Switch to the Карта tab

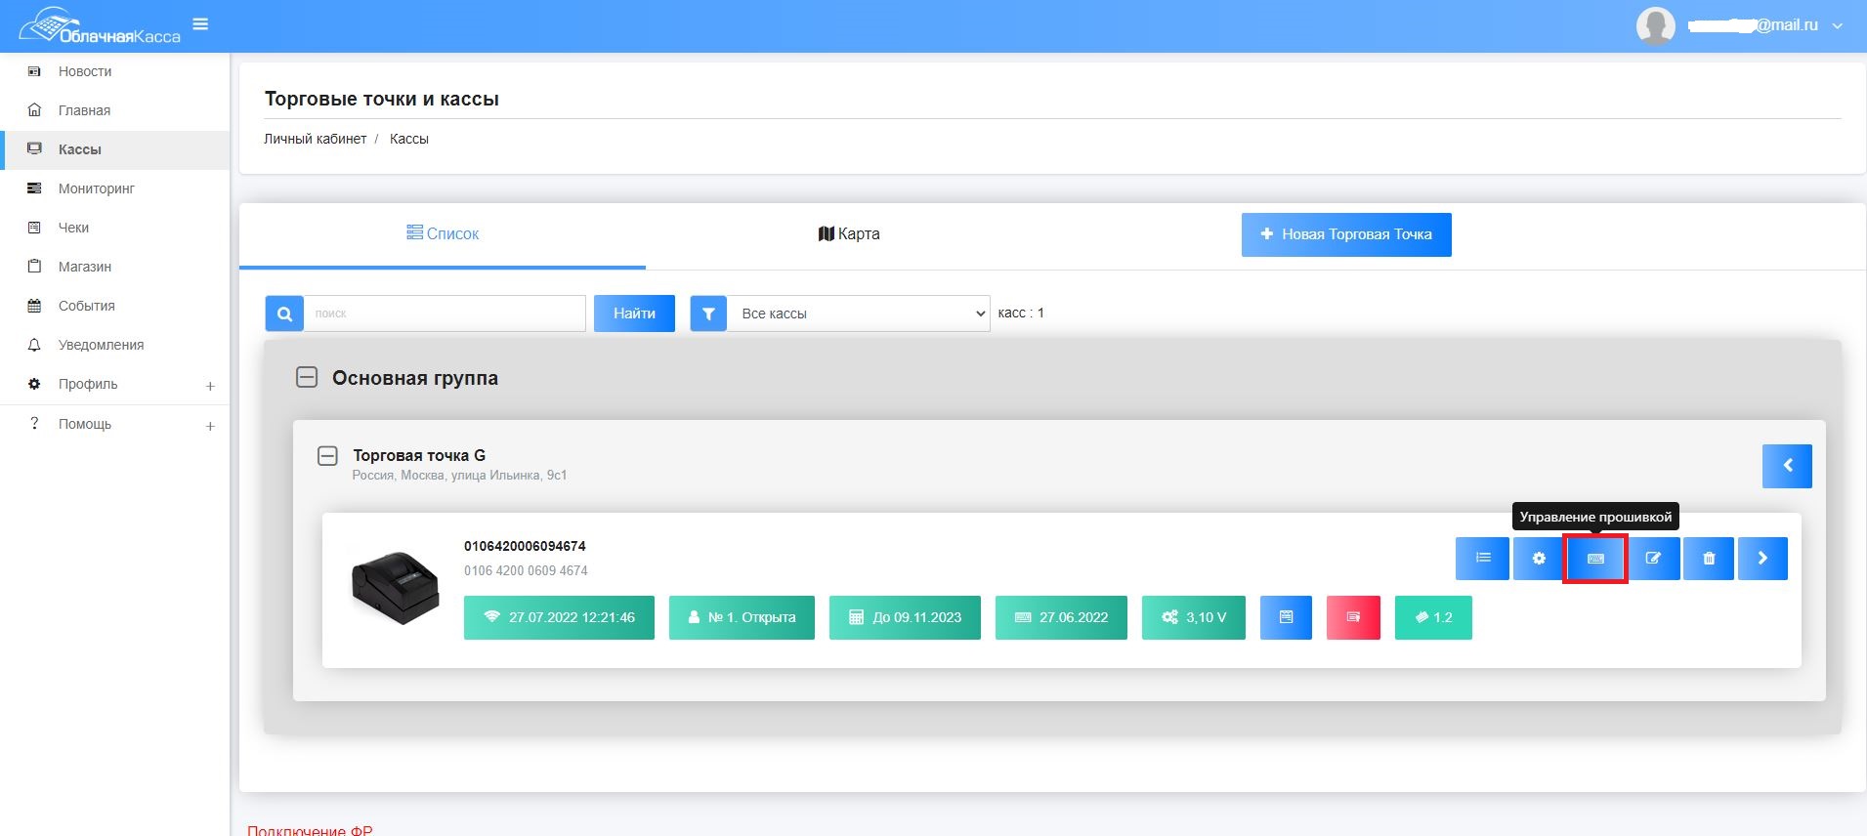[848, 234]
